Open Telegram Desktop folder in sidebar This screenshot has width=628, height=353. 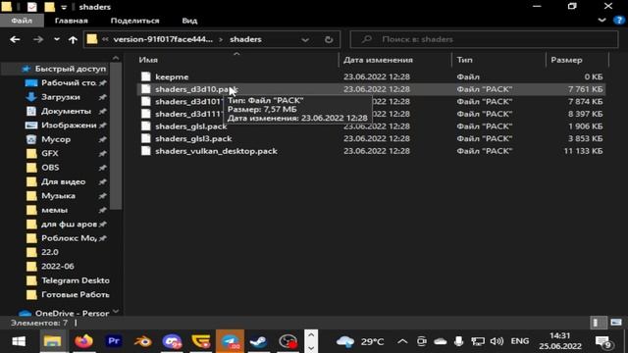coord(75,280)
